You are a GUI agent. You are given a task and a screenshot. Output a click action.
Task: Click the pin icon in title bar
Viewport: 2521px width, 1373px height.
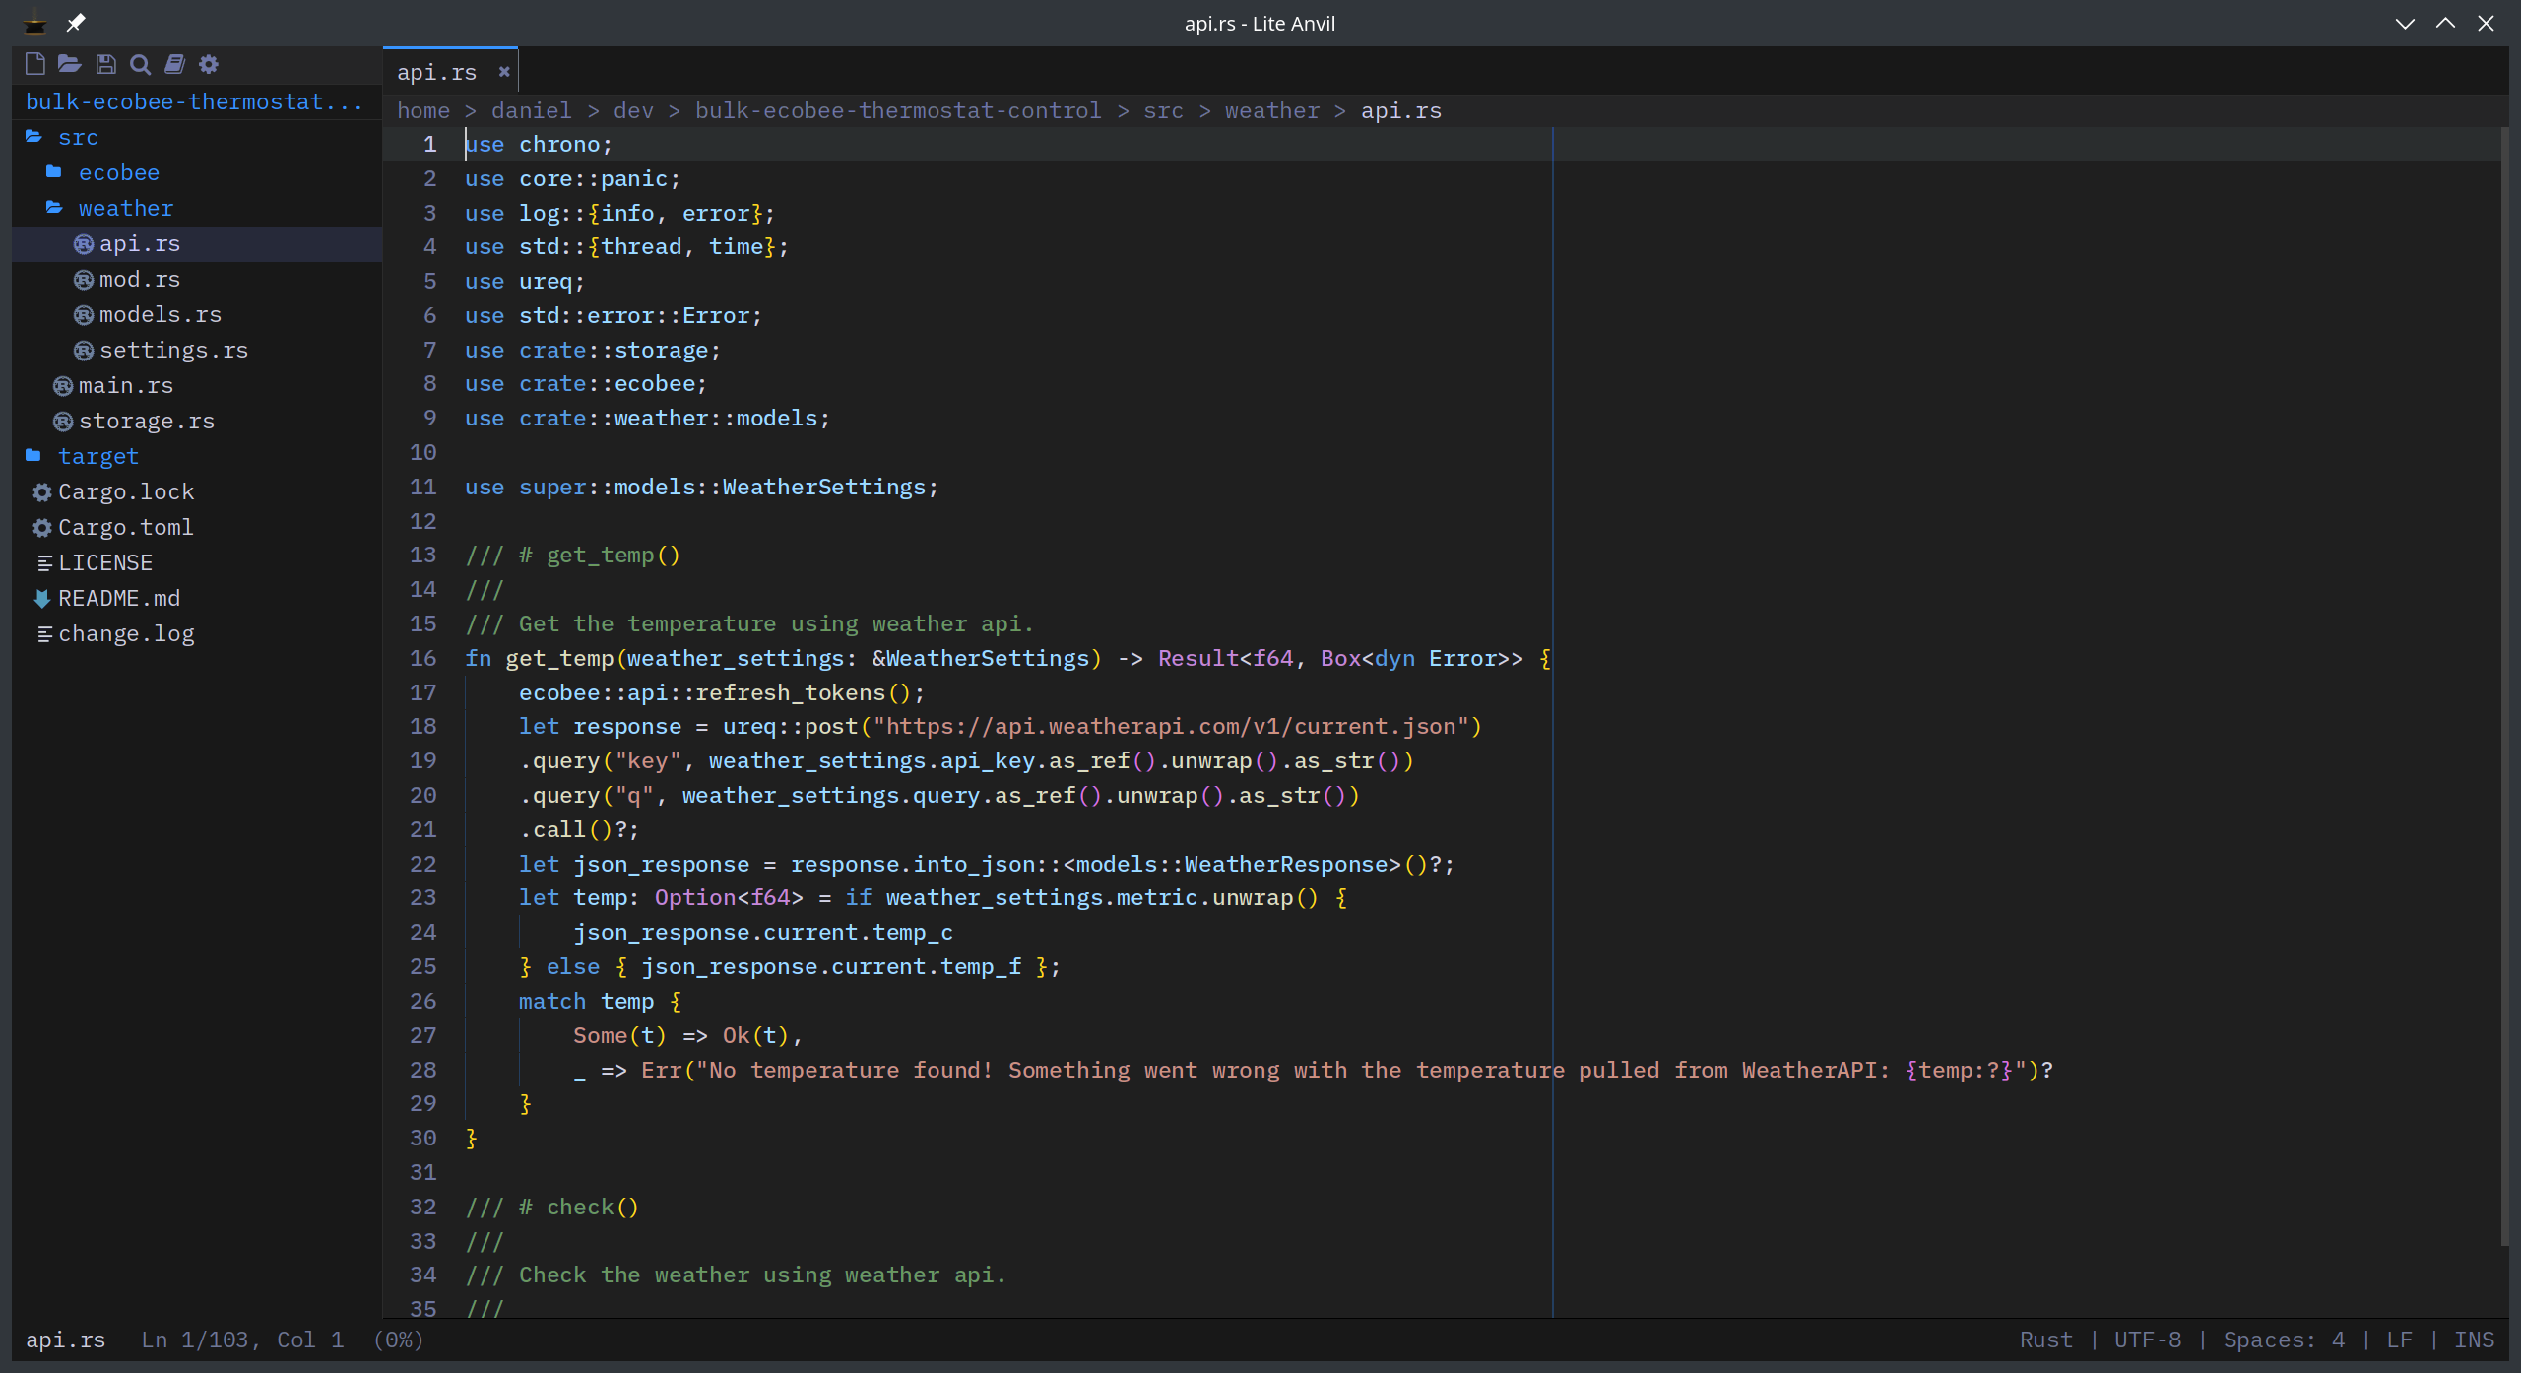76,22
